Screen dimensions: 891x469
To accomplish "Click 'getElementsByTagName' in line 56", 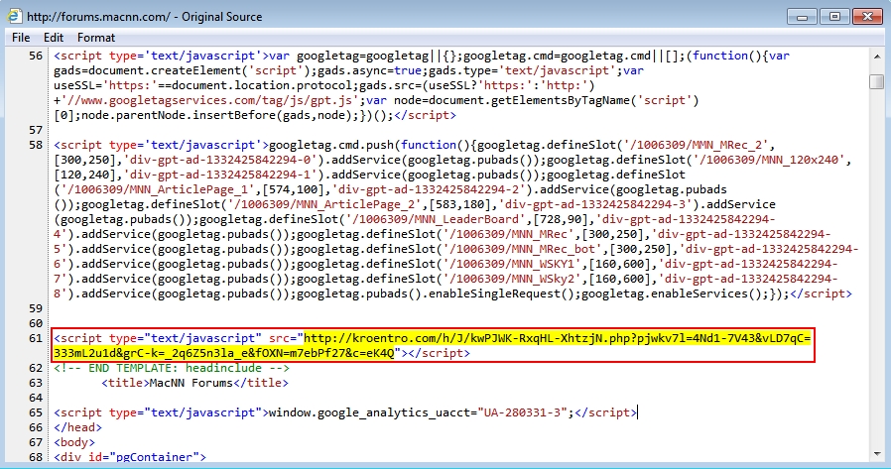I will tap(560, 100).
